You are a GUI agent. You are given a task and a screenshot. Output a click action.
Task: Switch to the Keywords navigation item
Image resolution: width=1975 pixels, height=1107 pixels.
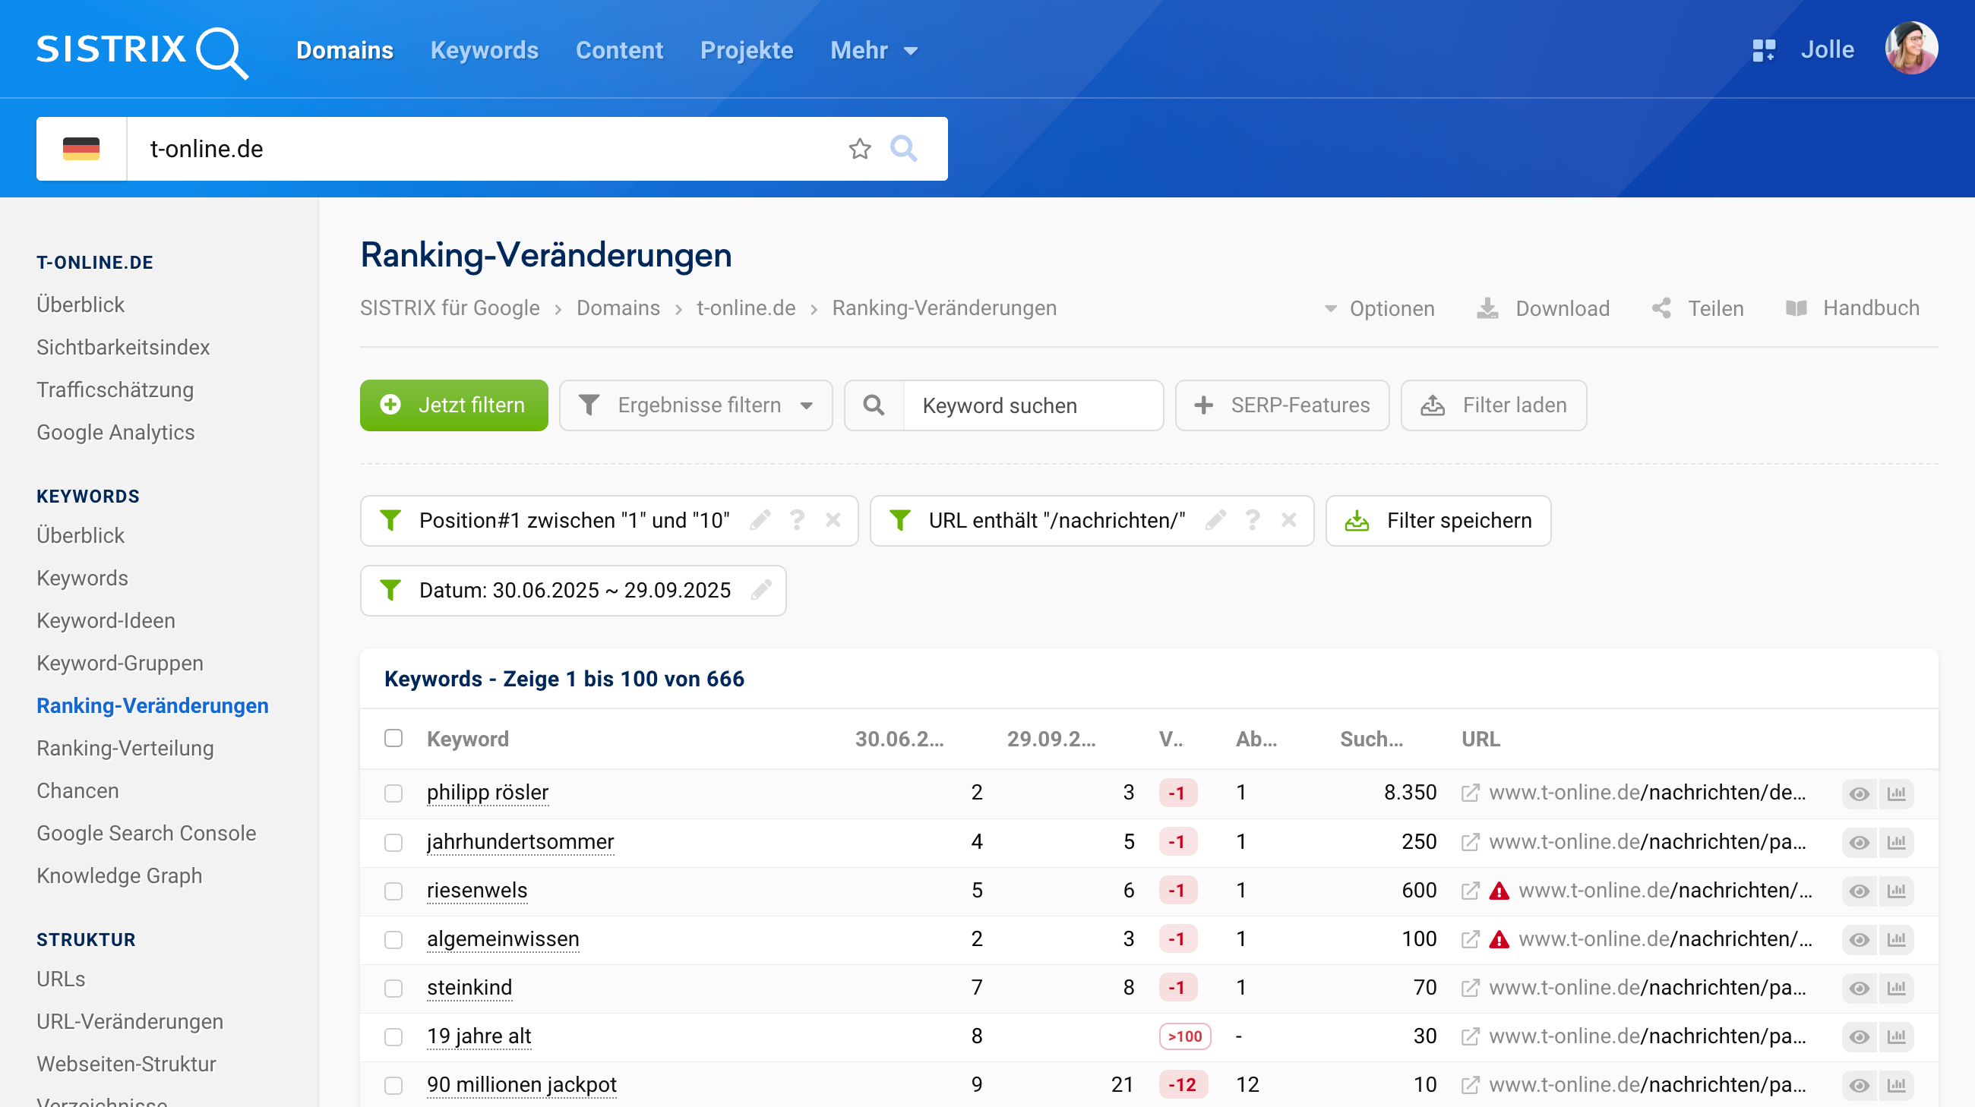pyautogui.click(x=484, y=50)
